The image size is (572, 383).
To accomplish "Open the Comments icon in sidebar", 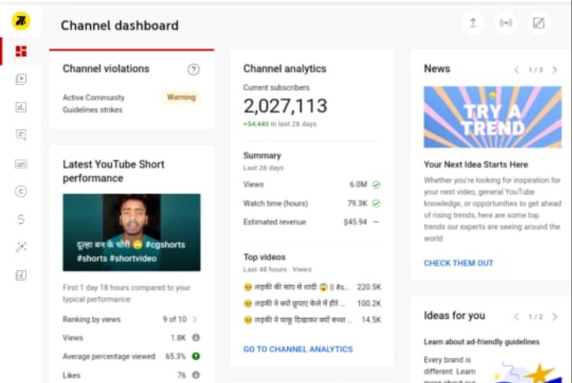I will click(21, 135).
